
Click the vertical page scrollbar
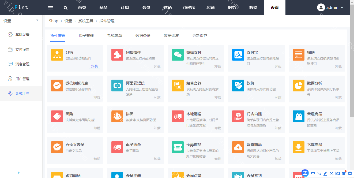coord(352,67)
